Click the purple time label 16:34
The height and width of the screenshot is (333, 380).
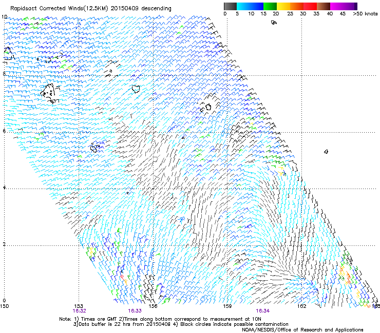(x=263, y=311)
